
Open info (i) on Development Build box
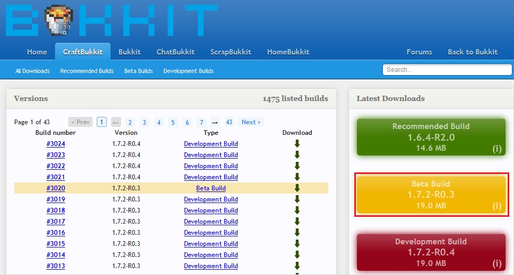click(x=497, y=263)
